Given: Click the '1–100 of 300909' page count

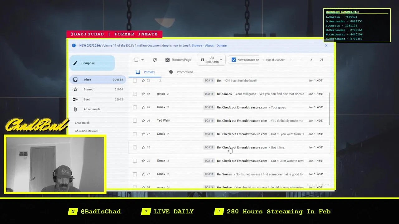Looking at the screenshot, I should point(273,60).
